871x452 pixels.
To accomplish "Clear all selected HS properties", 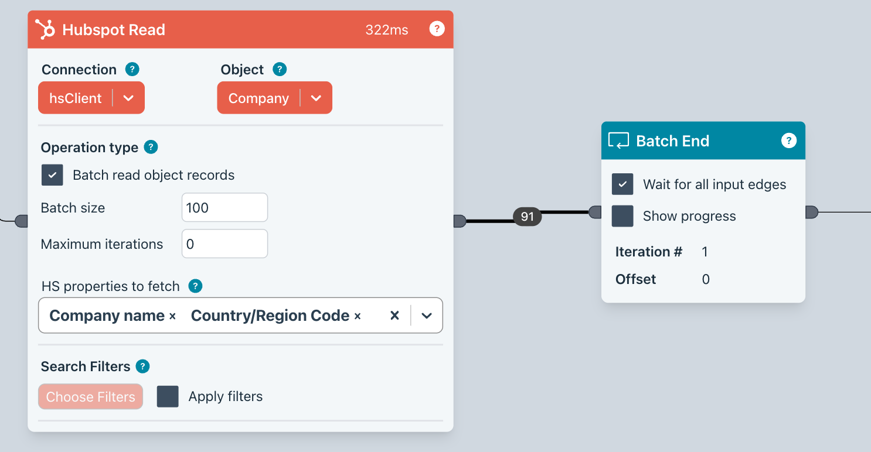I will [x=394, y=316].
